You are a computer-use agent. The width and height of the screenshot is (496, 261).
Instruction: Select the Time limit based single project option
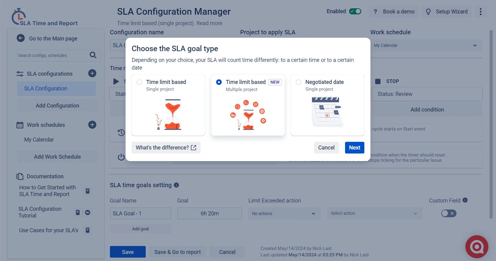point(140,82)
